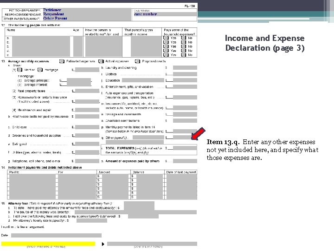Click the Item 13.q. instruction text
The height and width of the screenshot is (251, 334).
coord(263,150)
